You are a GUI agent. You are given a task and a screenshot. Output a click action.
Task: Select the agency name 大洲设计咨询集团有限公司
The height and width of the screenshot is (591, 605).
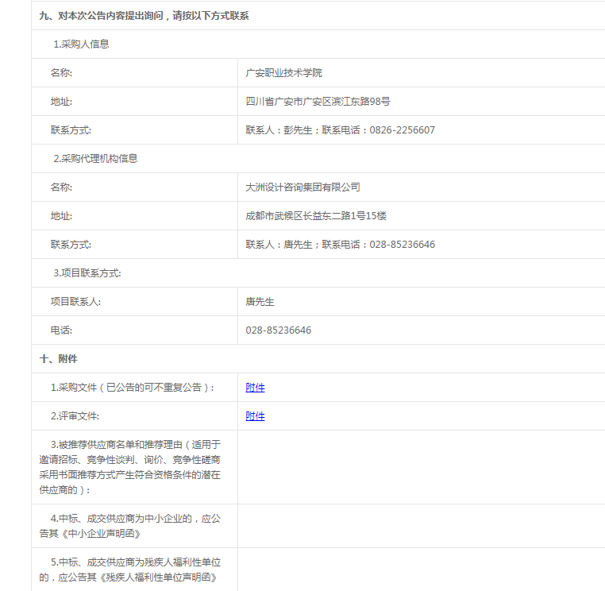302,187
